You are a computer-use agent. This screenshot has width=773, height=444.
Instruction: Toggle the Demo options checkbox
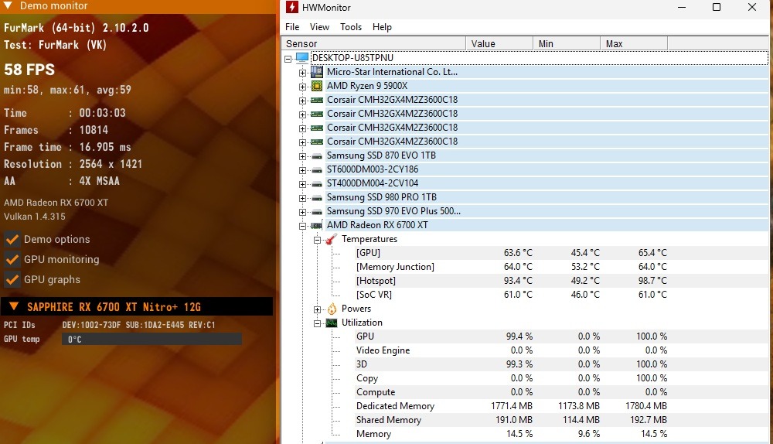pos(12,239)
